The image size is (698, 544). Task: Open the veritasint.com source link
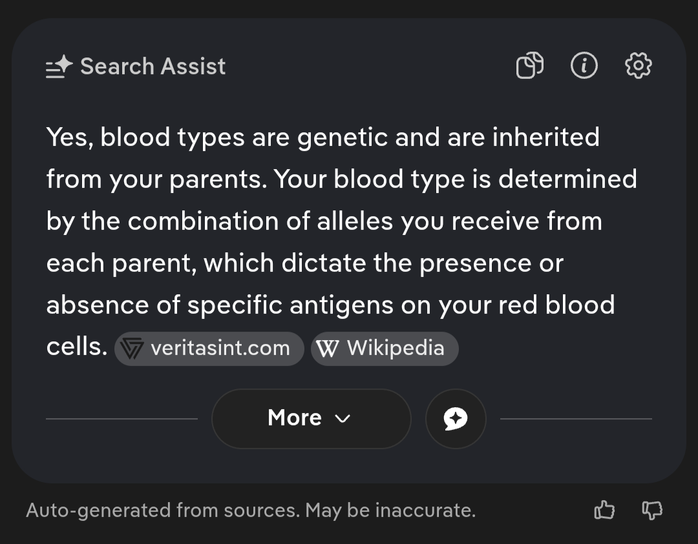220,349
